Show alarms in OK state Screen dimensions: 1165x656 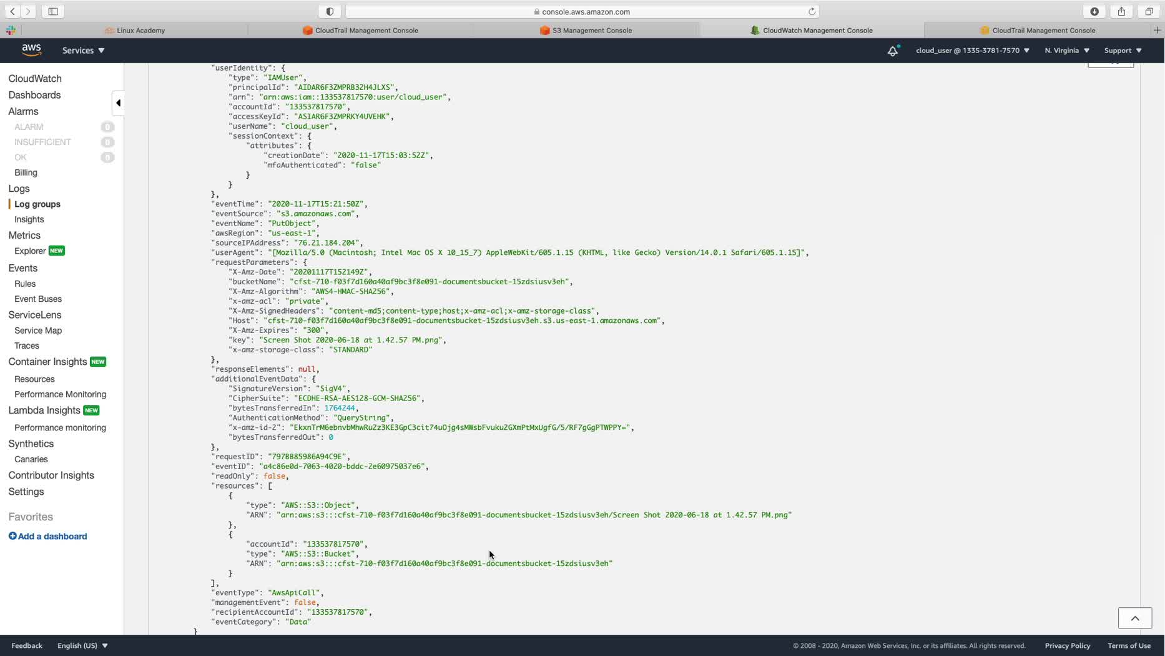pos(21,157)
